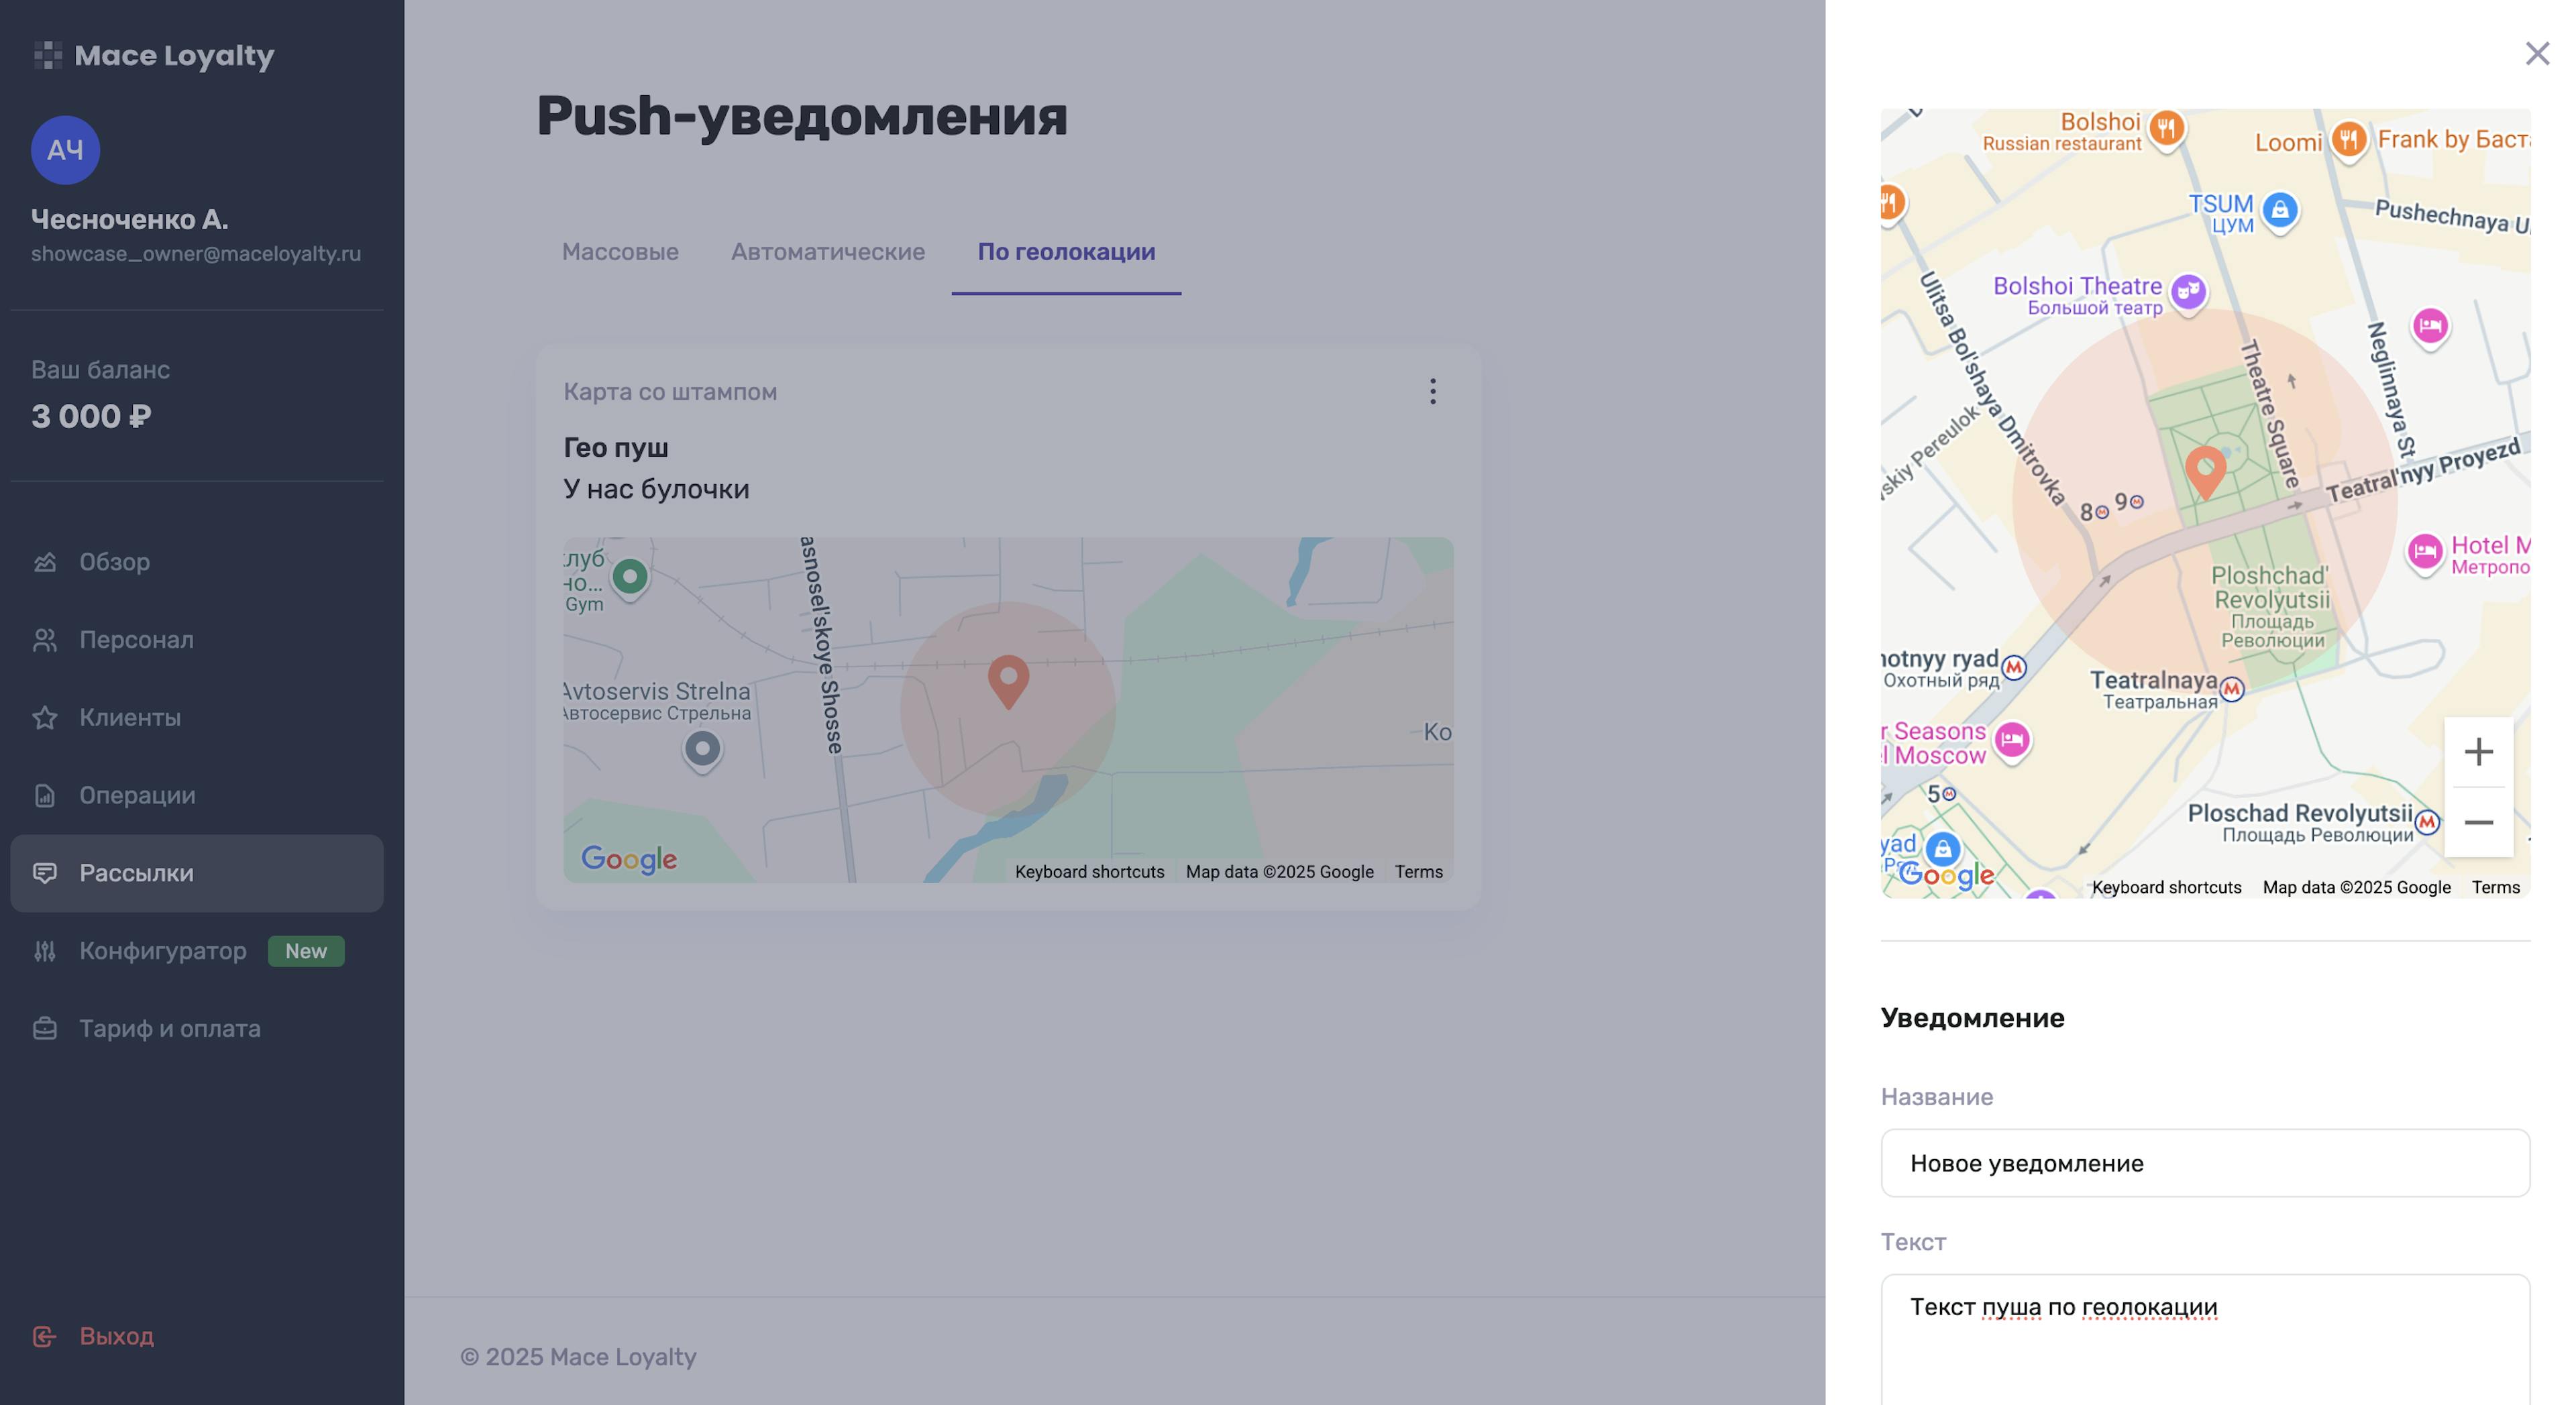Click the Тариф и оплата wallet icon
Viewport: 2576px width, 1405px height.
click(x=44, y=1028)
